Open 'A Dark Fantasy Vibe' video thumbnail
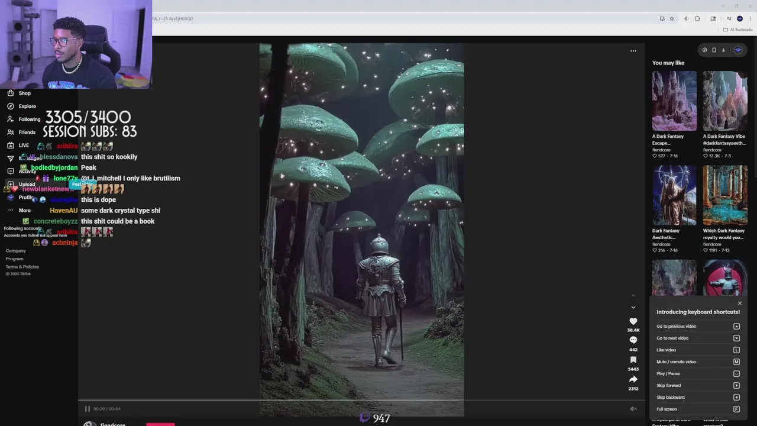757x426 pixels. point(725,101)
